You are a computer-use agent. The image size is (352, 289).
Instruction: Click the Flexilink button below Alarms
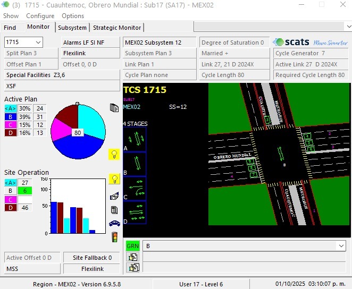90,53
